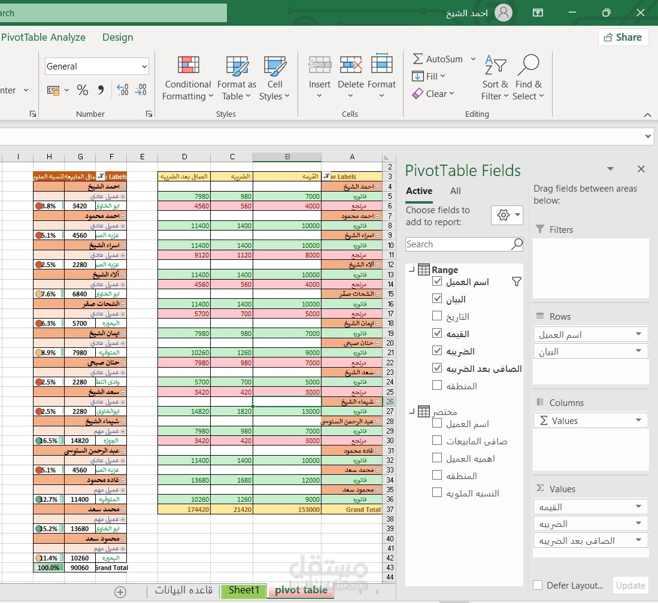Screen dimensions: 658x603
Task: Expand the formula bar
Action: tap(648, 137)
